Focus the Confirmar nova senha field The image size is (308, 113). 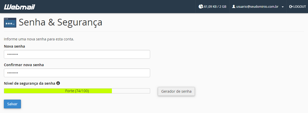(77, 73)
